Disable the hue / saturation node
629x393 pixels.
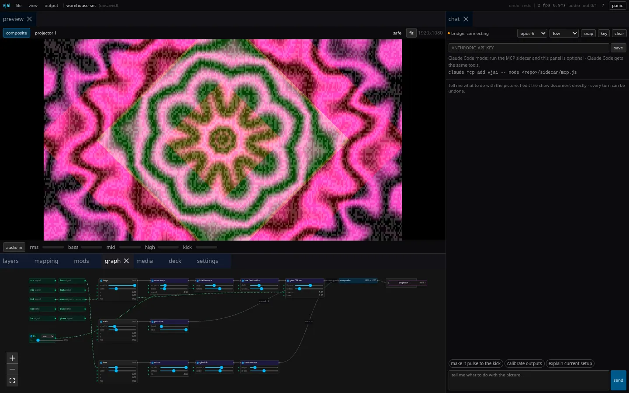click(243, 281)
